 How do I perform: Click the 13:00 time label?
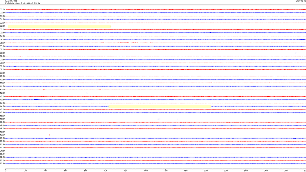pos(3,96)
